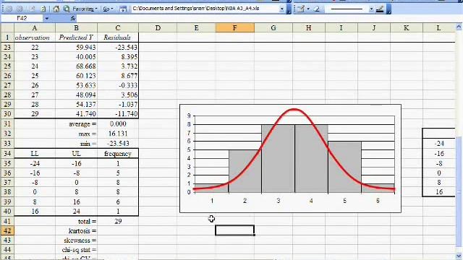Click the 'kurtosis =' label cell
The height and width of the screenshot is (260, 463).
[76, 231]
